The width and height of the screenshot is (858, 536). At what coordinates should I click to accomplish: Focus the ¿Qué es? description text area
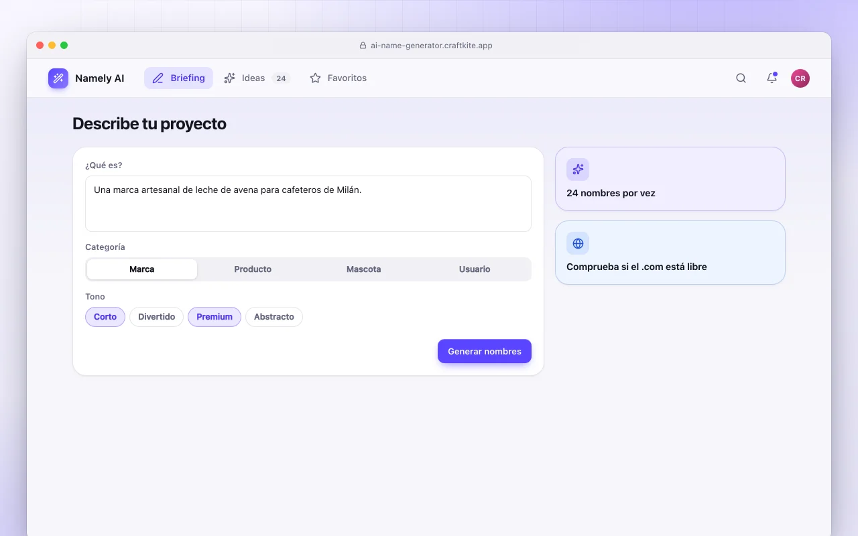tap(308, 204)
